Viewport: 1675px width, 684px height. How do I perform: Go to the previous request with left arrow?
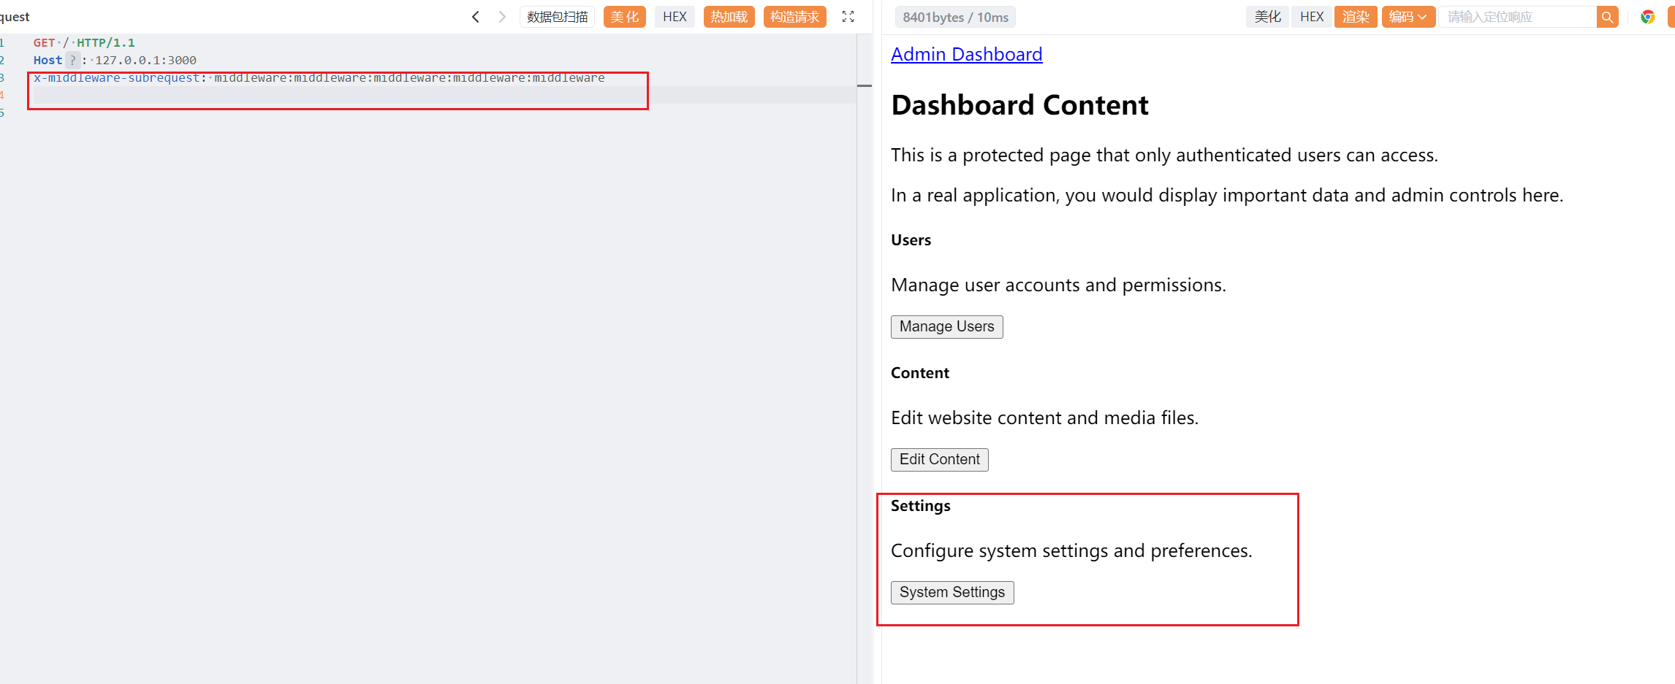[x=476, y=17]
